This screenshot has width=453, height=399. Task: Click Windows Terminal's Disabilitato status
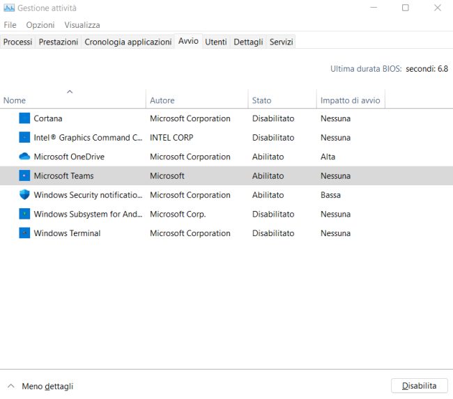click(273, 233)
